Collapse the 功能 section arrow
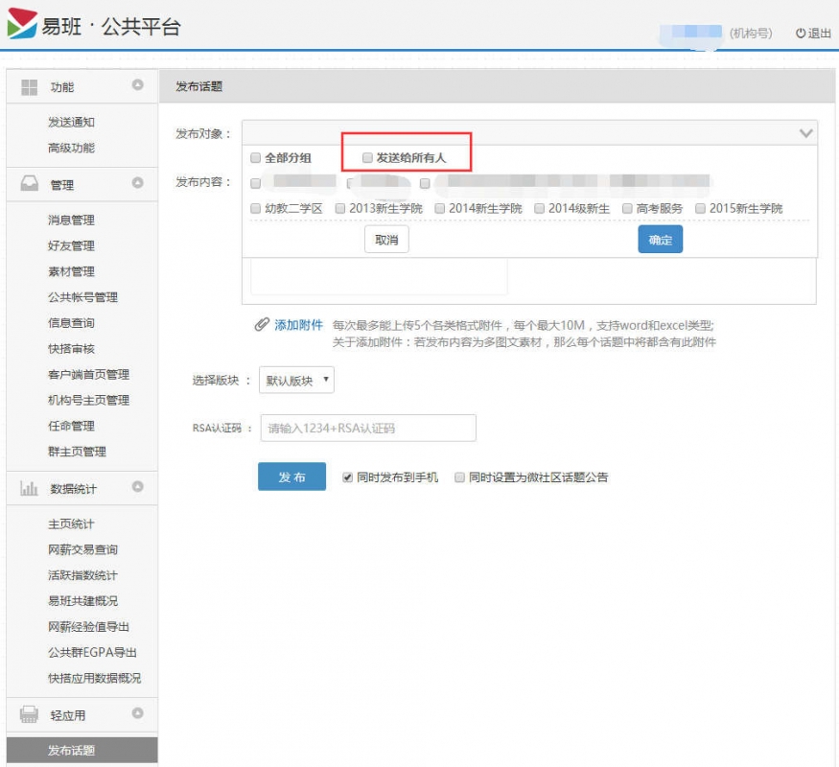Viewport: 839px width, 767px height. (x=137, y=85)
